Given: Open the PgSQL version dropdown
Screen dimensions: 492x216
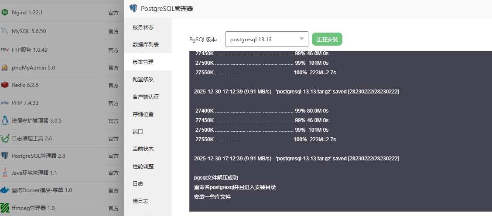Looking at the screenshot, I should (x=266, y=39).
